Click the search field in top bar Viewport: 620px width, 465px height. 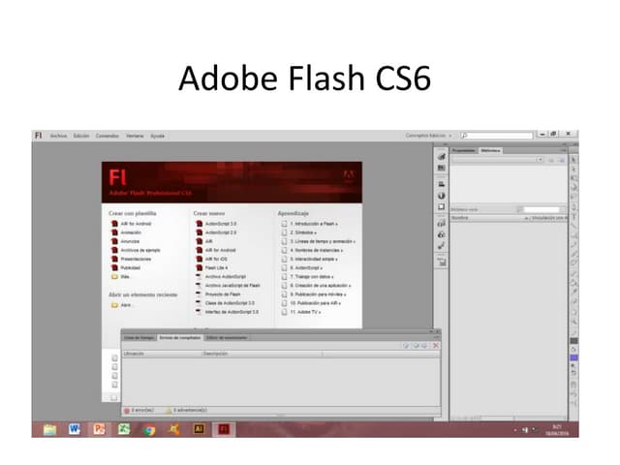(499, 136)
